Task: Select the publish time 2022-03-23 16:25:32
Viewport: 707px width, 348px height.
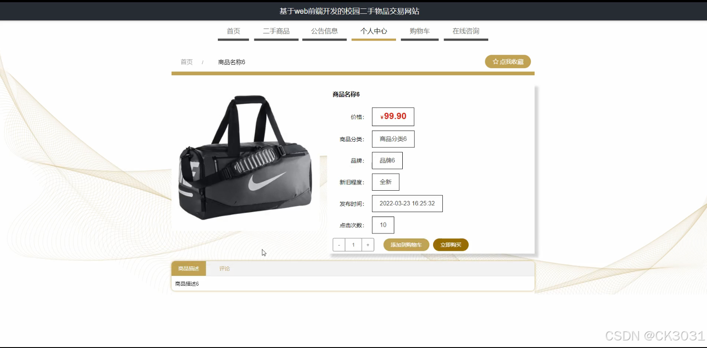Action: (407, 203)
